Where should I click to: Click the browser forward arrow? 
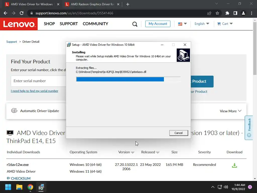tap(14, 13)
